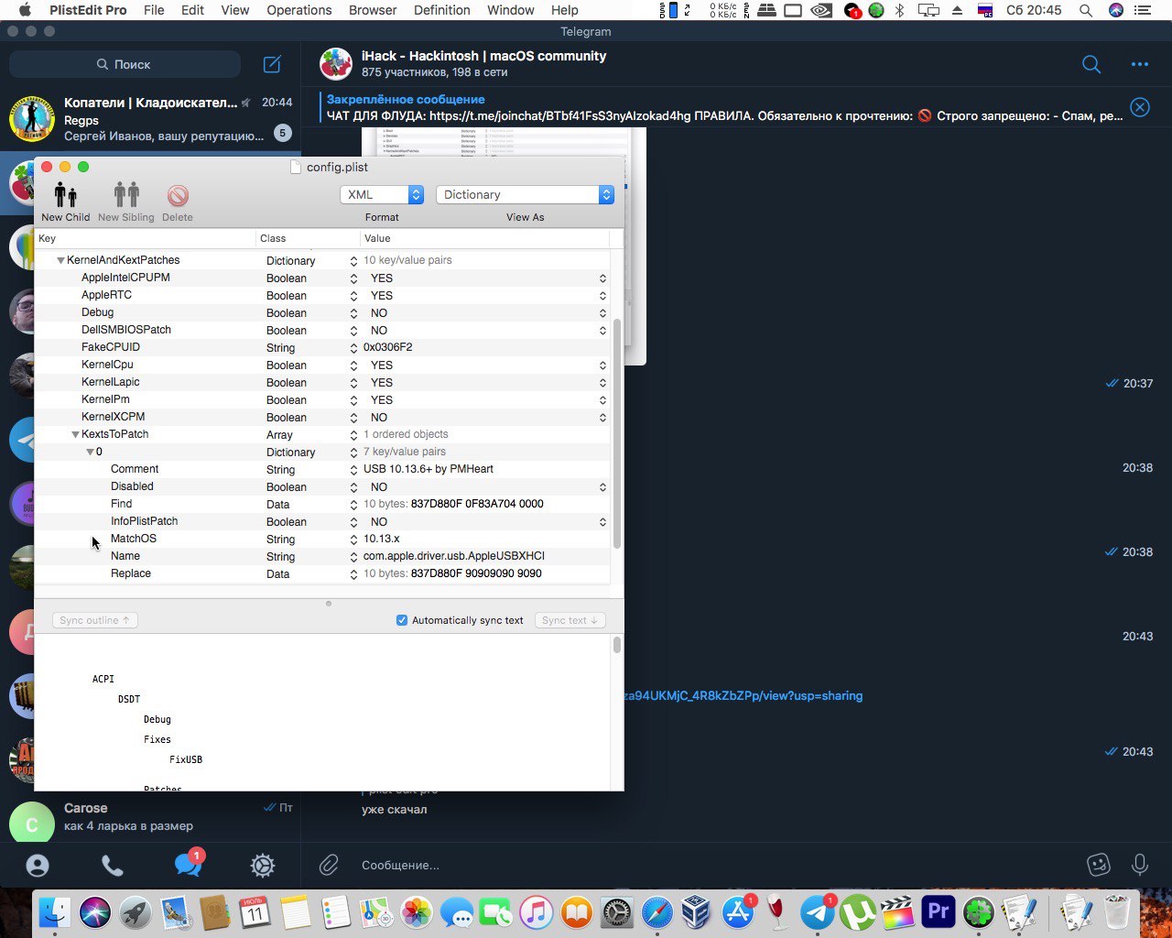Change DellSMBIOSPatch value popup from NO
This screenshot has width=1172, height=938.
tap(602, 330)
